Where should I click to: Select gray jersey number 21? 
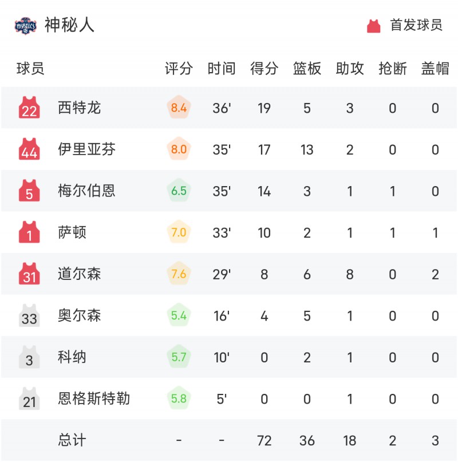pos(29,398)
